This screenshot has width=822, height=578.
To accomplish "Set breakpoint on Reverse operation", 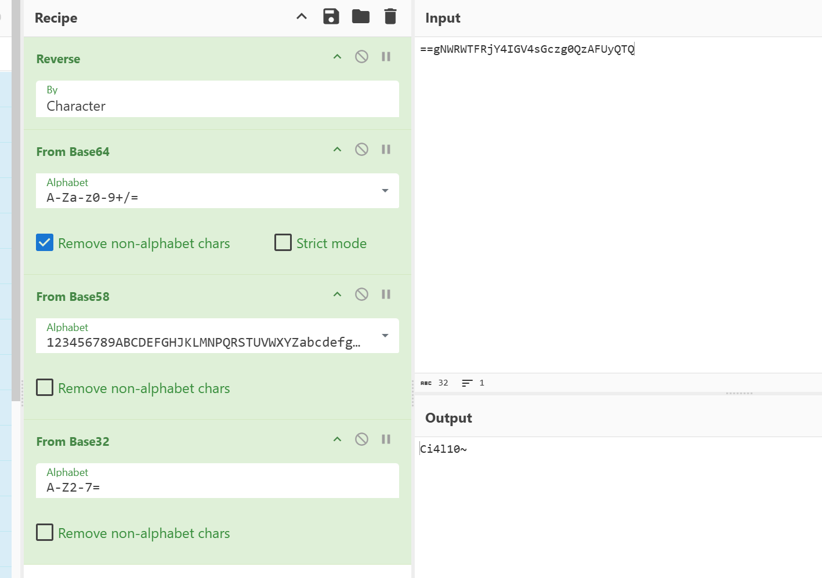I will (386, 57).
